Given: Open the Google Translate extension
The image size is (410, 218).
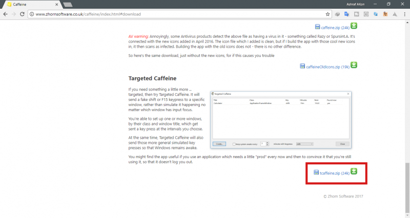Looking at the screenshot, I should (347, 14).
